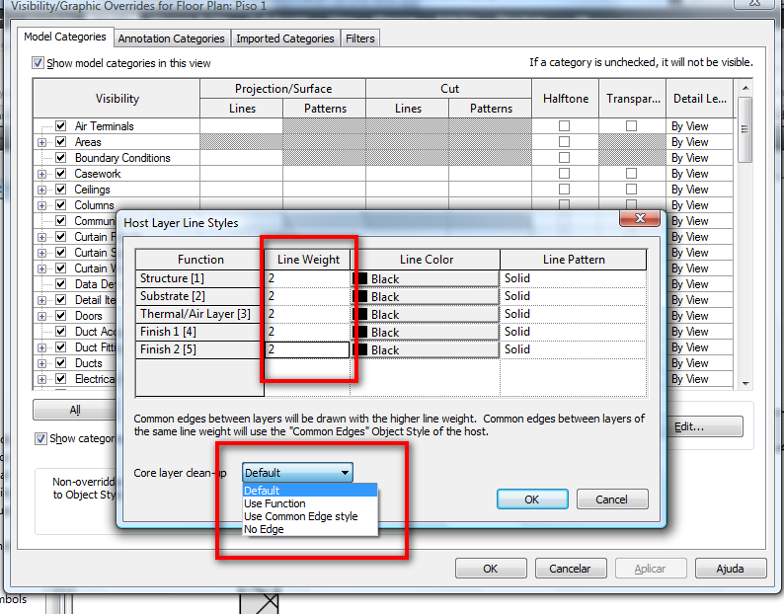
Task: Expand the Columns category tree
Action: 42,205
